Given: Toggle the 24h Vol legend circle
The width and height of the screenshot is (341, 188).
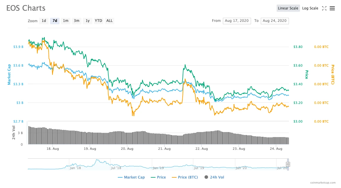Looking at the screenshot, I should click(x=206, y=177).
